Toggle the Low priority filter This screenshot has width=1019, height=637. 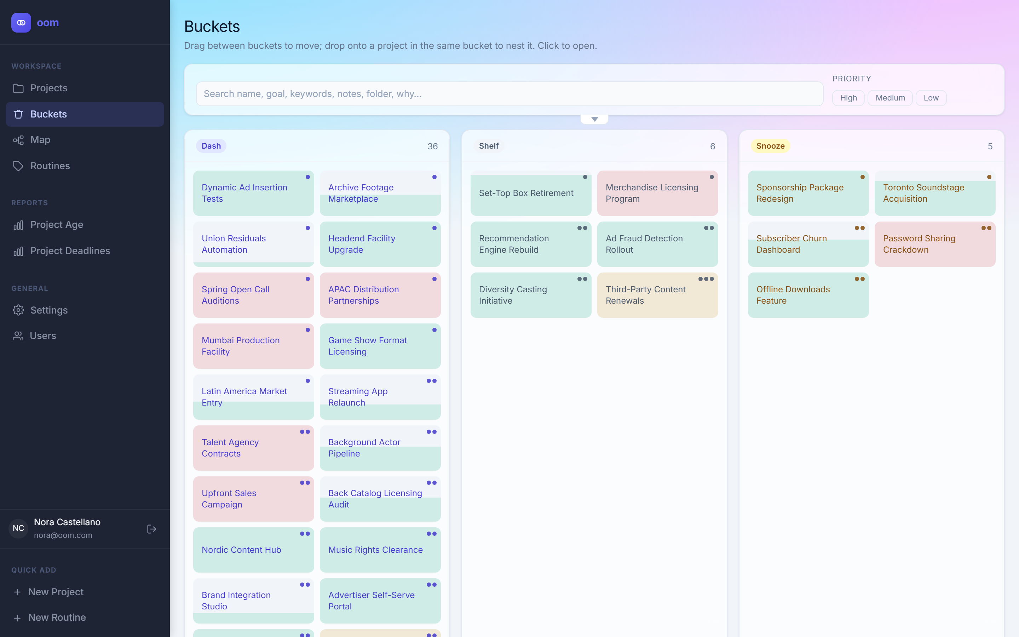coord(931,98)
